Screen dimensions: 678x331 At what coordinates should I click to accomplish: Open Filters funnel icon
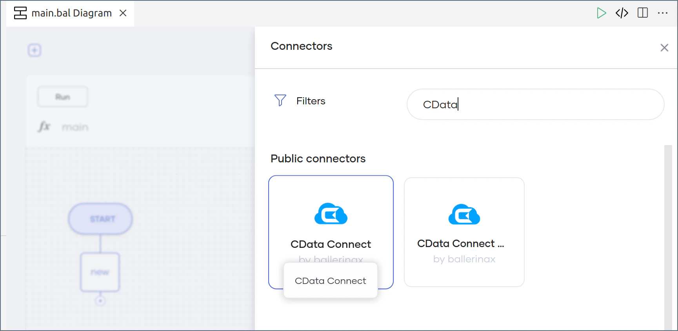pyautogui.click(x=280, y=100)
